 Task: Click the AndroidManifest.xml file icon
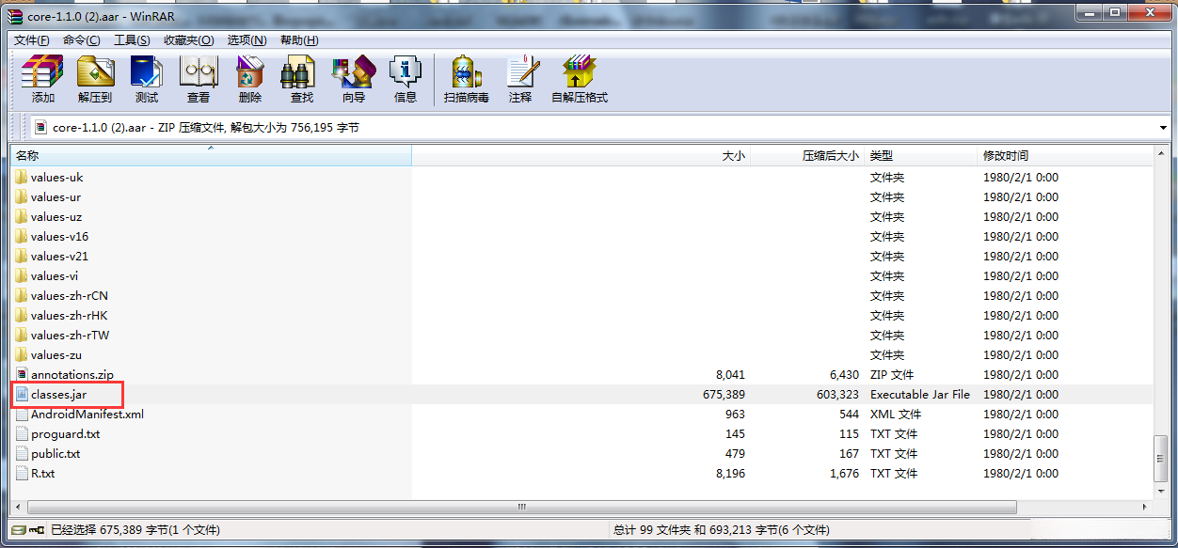pos(22,415)
